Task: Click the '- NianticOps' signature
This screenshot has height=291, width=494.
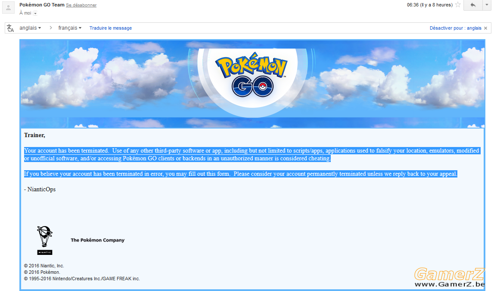Action: (40, 190)
